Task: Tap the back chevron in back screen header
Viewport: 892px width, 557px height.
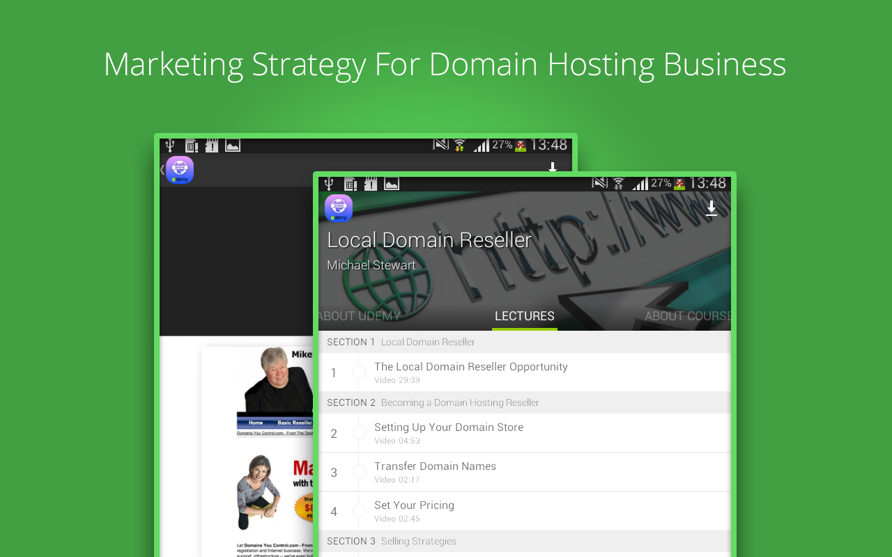Action: click(x=162, y=169)
